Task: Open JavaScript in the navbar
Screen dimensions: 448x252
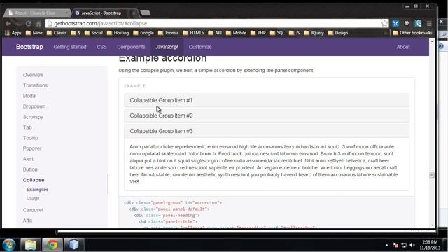Action: (x=167, y=47)
